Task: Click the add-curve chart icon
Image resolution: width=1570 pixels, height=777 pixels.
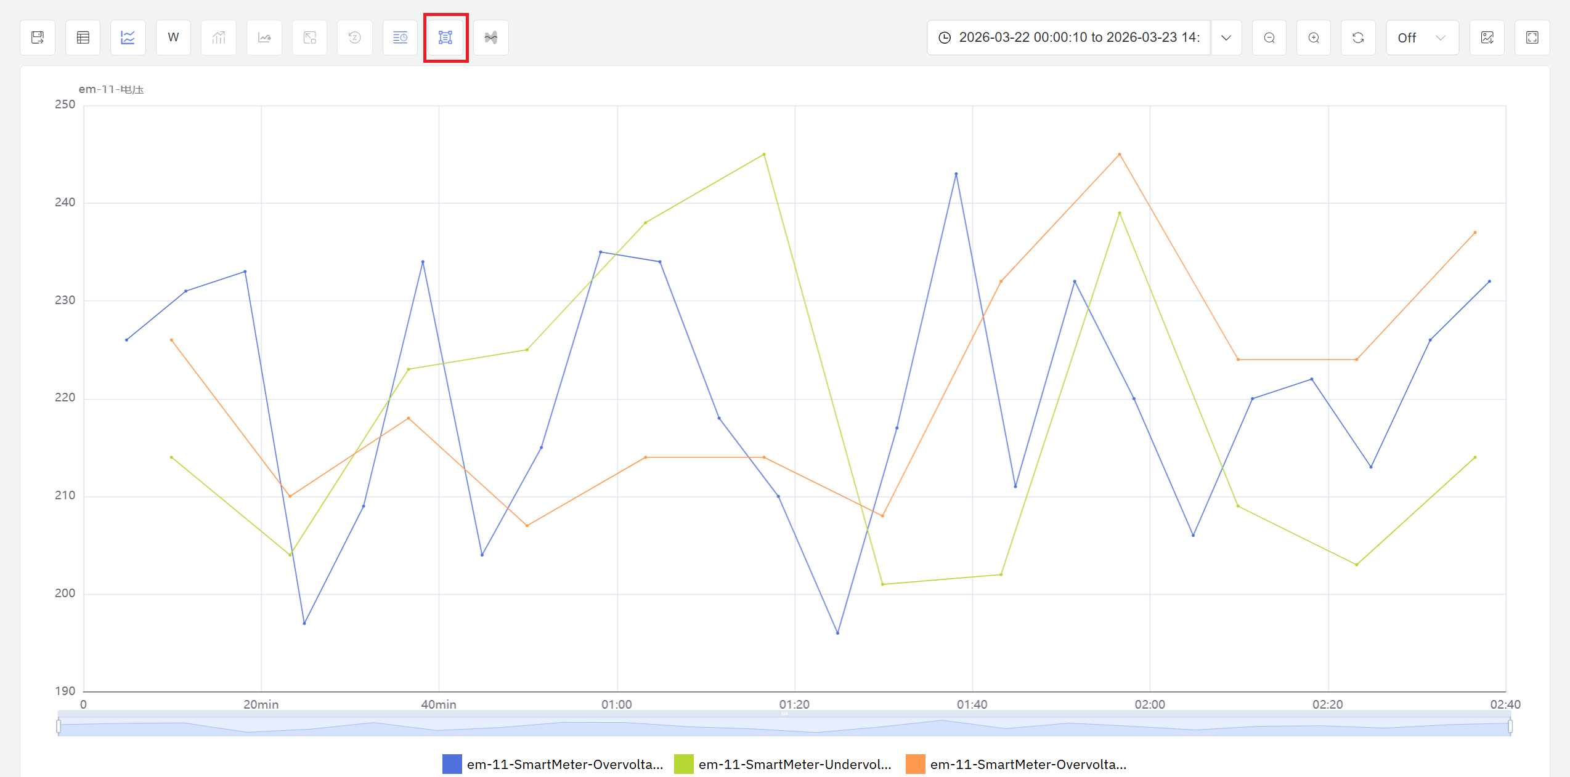Action: (x=264, y=38)
